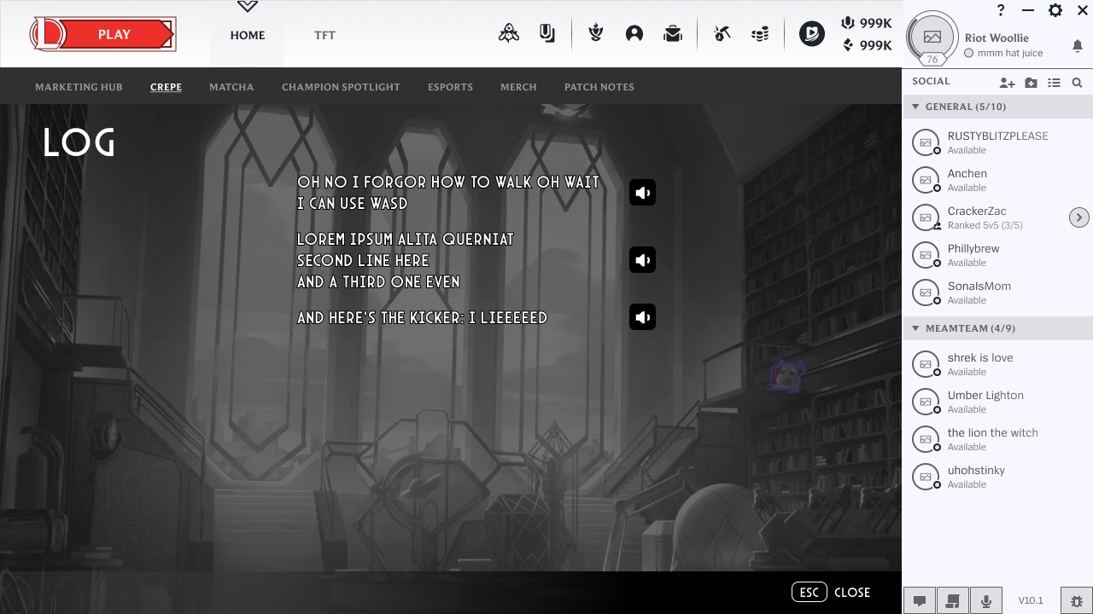Select friend uhohstinky
The width and height of the screenshot is (1093, 614).
click(x=997, y=477)
